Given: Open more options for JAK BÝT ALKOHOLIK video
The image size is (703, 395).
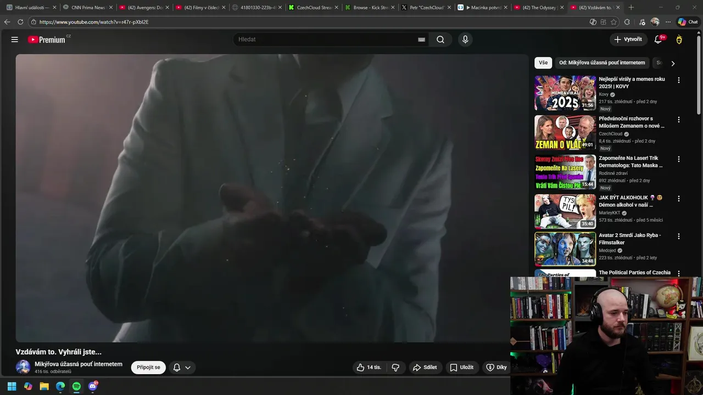Looking at the screenshot, I should 678,199.
